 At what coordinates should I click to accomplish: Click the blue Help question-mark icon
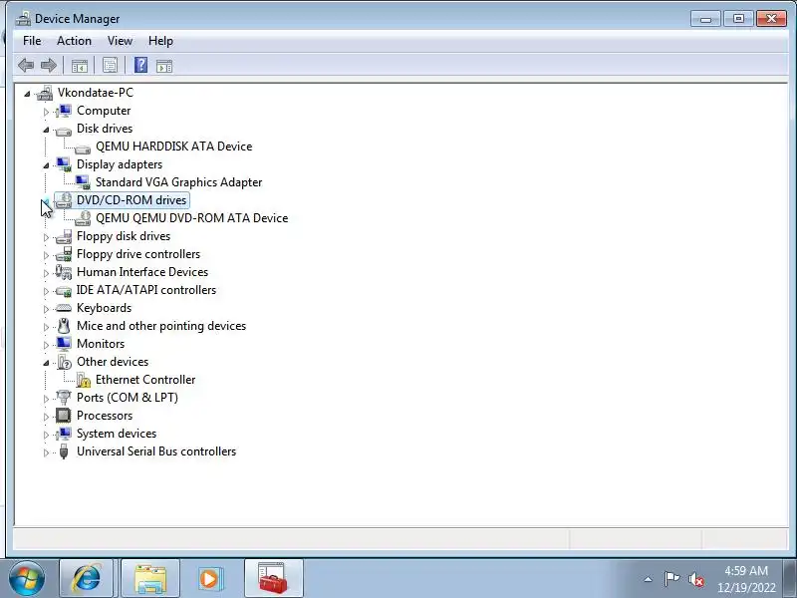pyautogui.click(x=140, y=65)
